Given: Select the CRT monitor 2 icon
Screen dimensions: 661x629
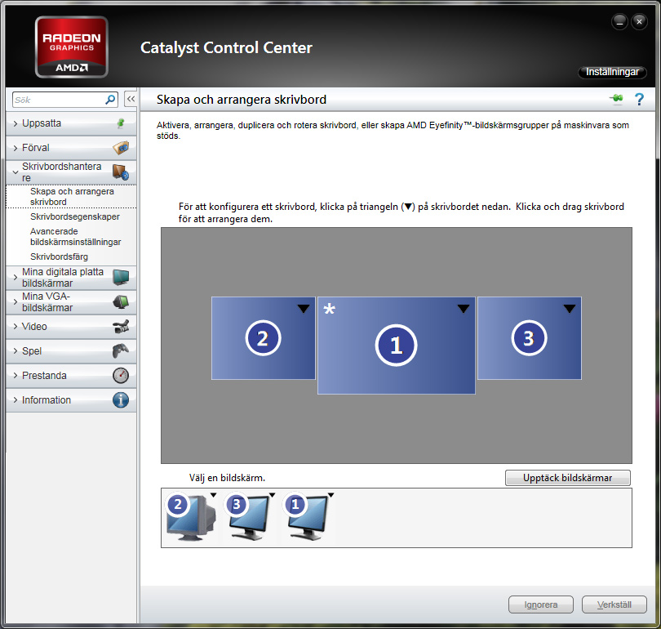Looking at the screenshot, I should 189,518.
